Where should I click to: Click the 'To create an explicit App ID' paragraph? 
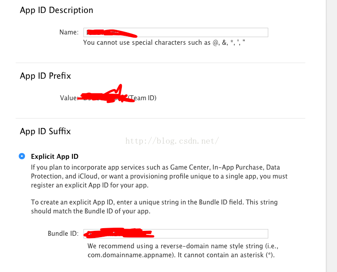click(155, 202)
